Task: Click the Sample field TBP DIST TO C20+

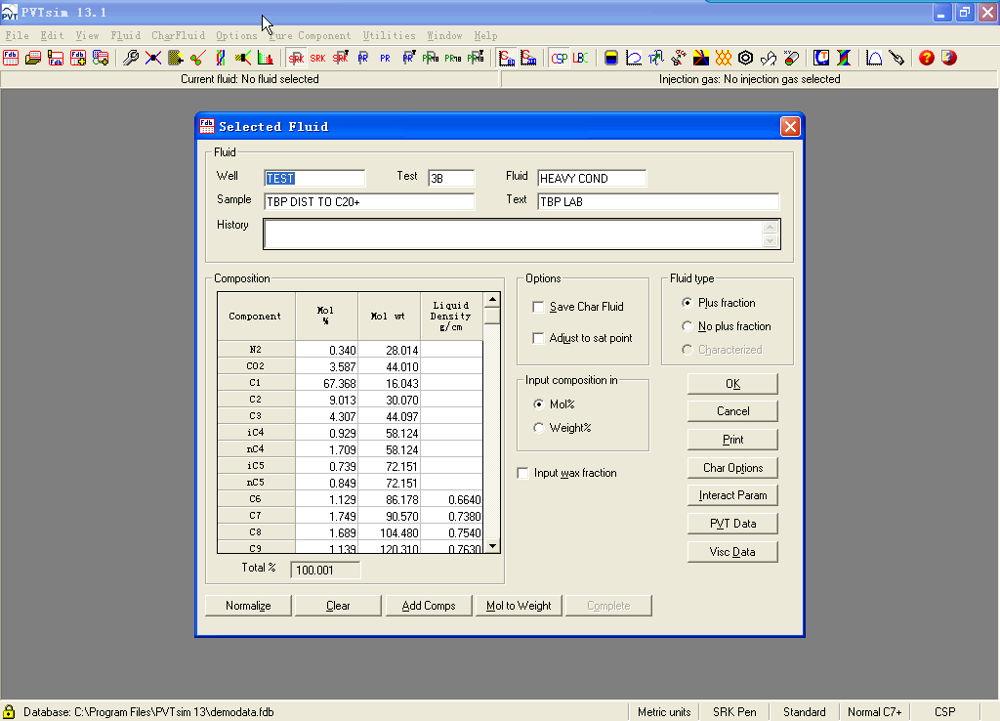Action: (369, 201)
